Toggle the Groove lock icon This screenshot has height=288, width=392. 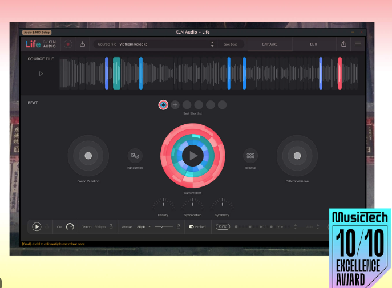pyautogui.click(x=179, y=226)
